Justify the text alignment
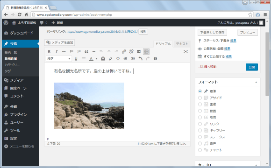The image size is (271, 168). (84, 59)
